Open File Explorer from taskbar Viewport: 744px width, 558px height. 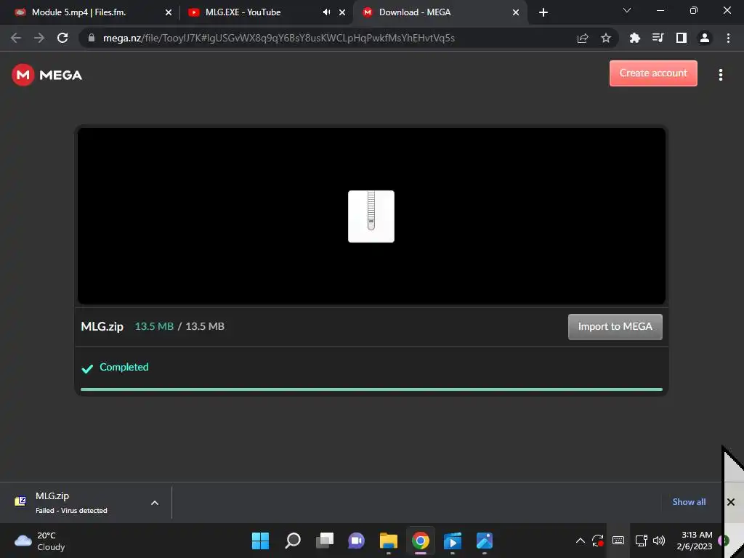pos(388,541)
